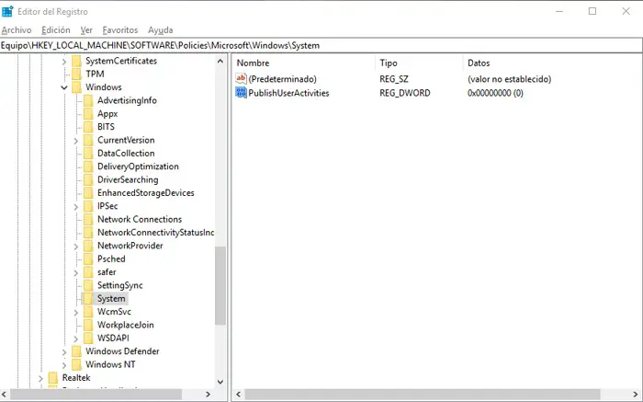The width and height of the screenshot is (643, 402).
Task: Click the 0x00000000 (0) data cell
Action: coord(495,93)
